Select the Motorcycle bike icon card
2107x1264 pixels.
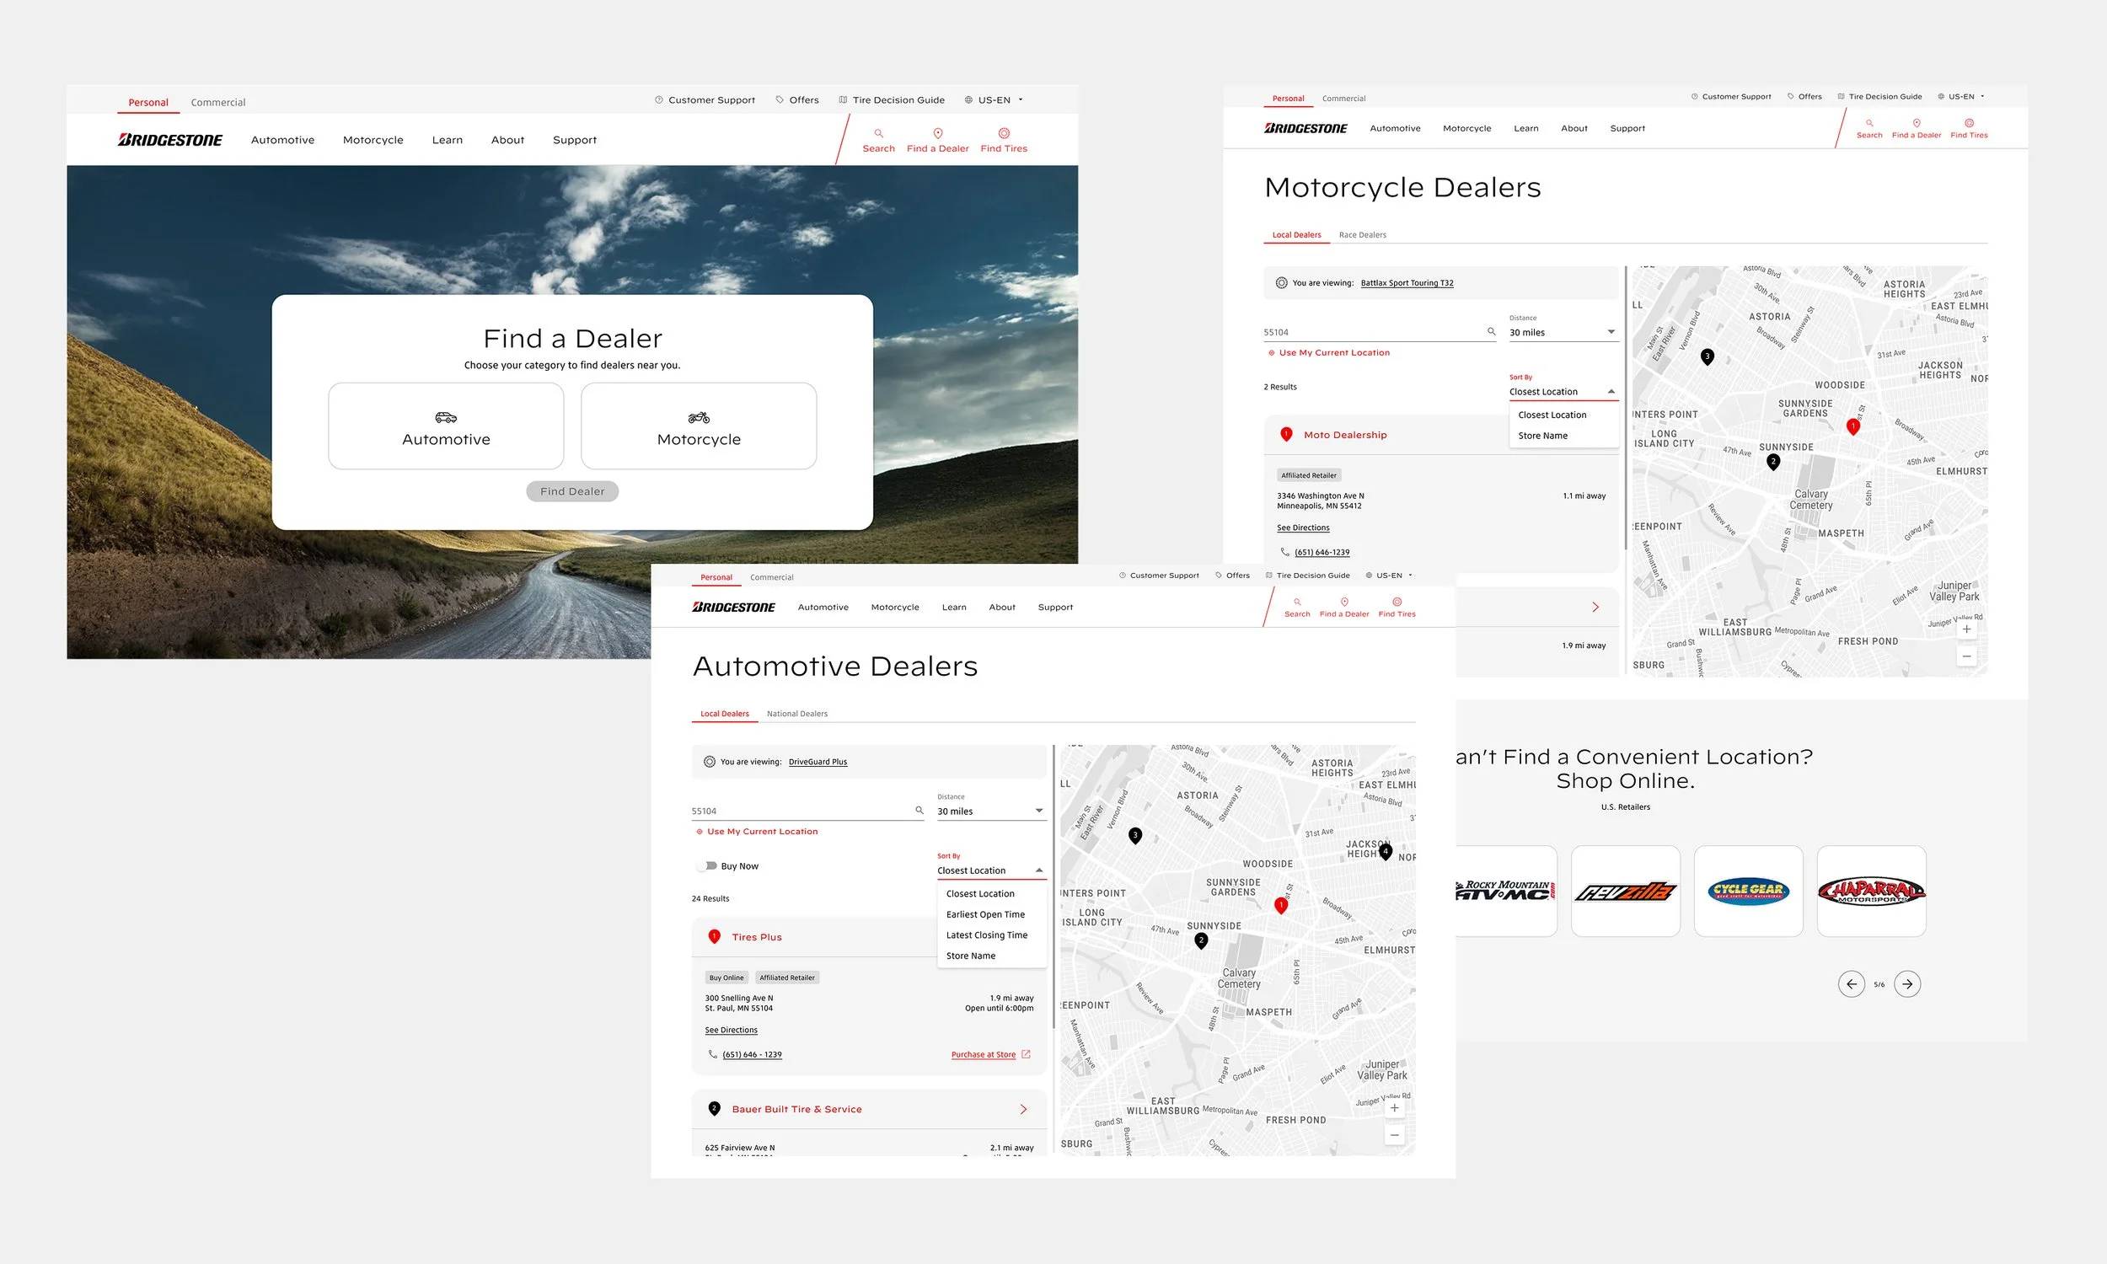[699, 426]
